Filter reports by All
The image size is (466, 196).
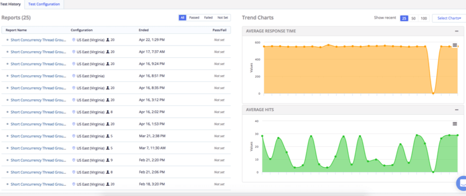click(x=183, y=18)
